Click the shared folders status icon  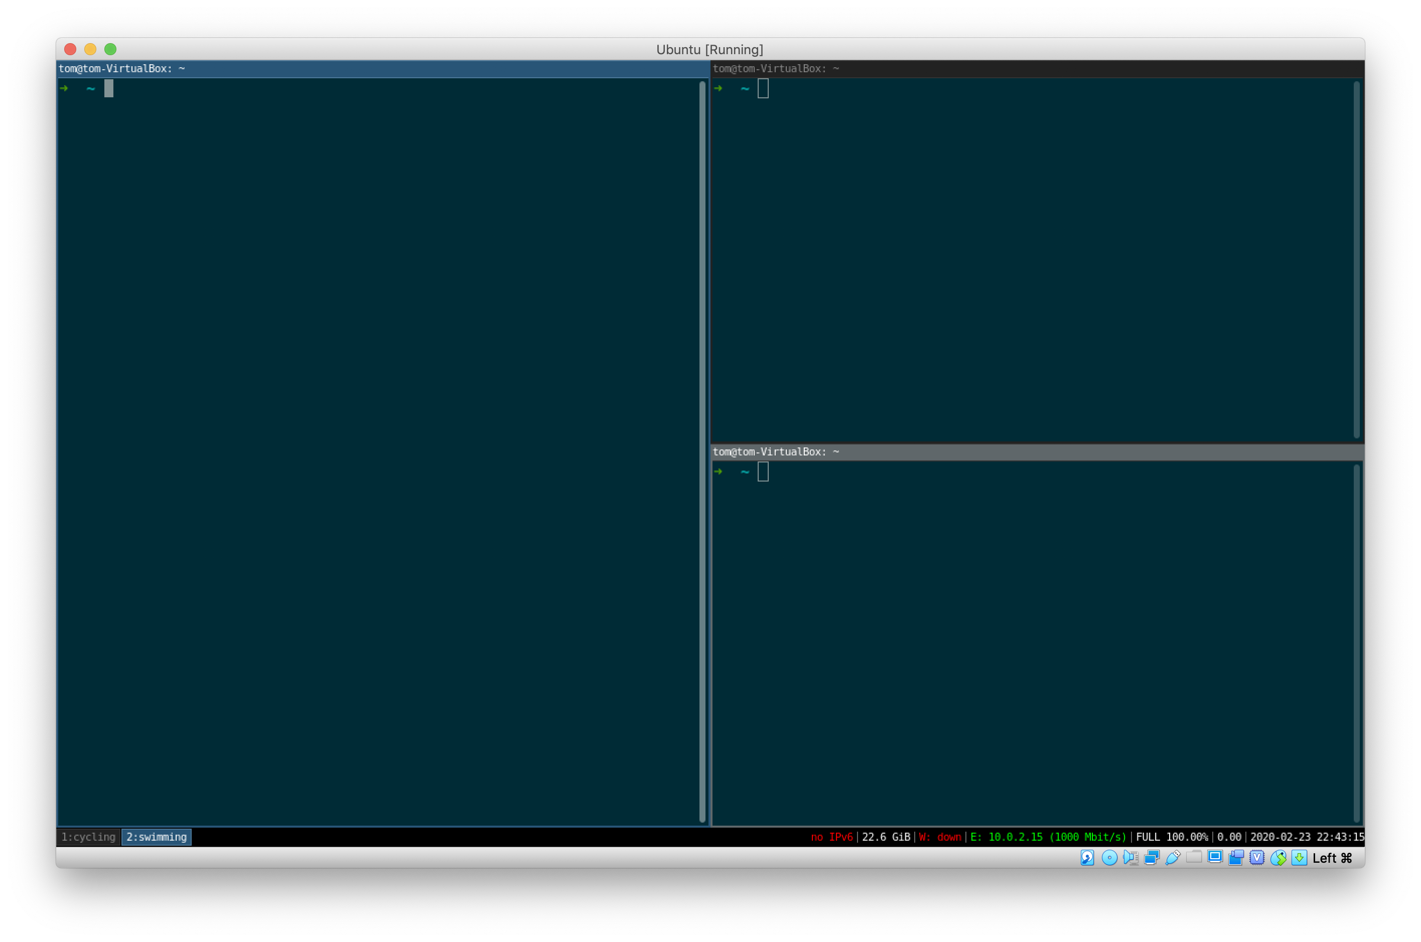pos(1194,857)
